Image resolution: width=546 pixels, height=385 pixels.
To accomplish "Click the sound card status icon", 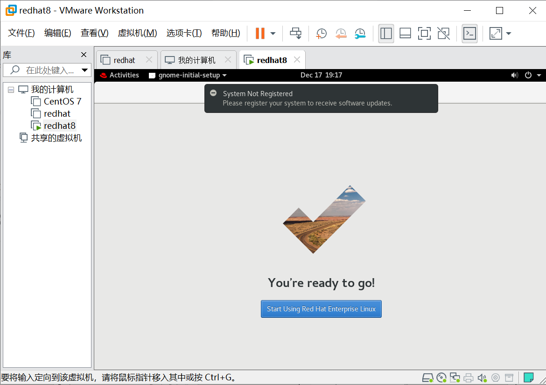I will 482,378.
